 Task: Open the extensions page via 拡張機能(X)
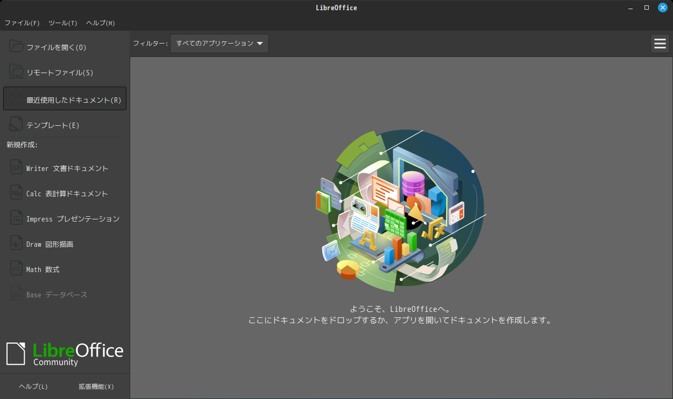97,386
